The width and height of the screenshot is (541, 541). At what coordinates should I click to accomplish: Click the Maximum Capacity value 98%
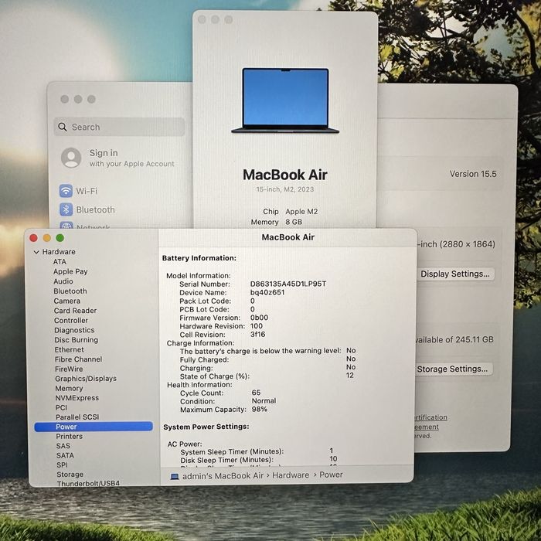(x=260, y=409)
